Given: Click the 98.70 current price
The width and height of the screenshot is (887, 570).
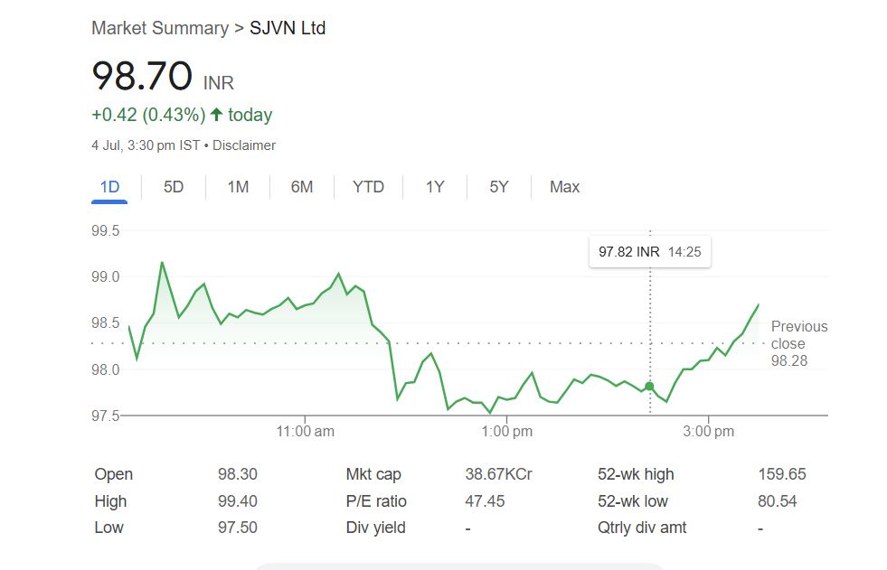Looking at the screenshot, I should (x=142, y=76).
